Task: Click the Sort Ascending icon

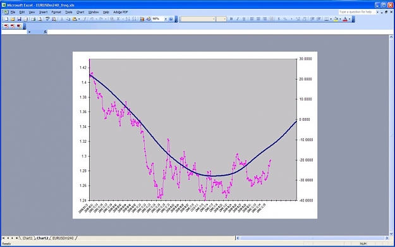Action: point(128,19)
